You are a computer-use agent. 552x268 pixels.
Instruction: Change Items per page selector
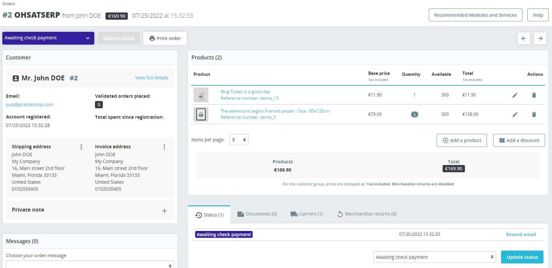(x=239, y=140)
